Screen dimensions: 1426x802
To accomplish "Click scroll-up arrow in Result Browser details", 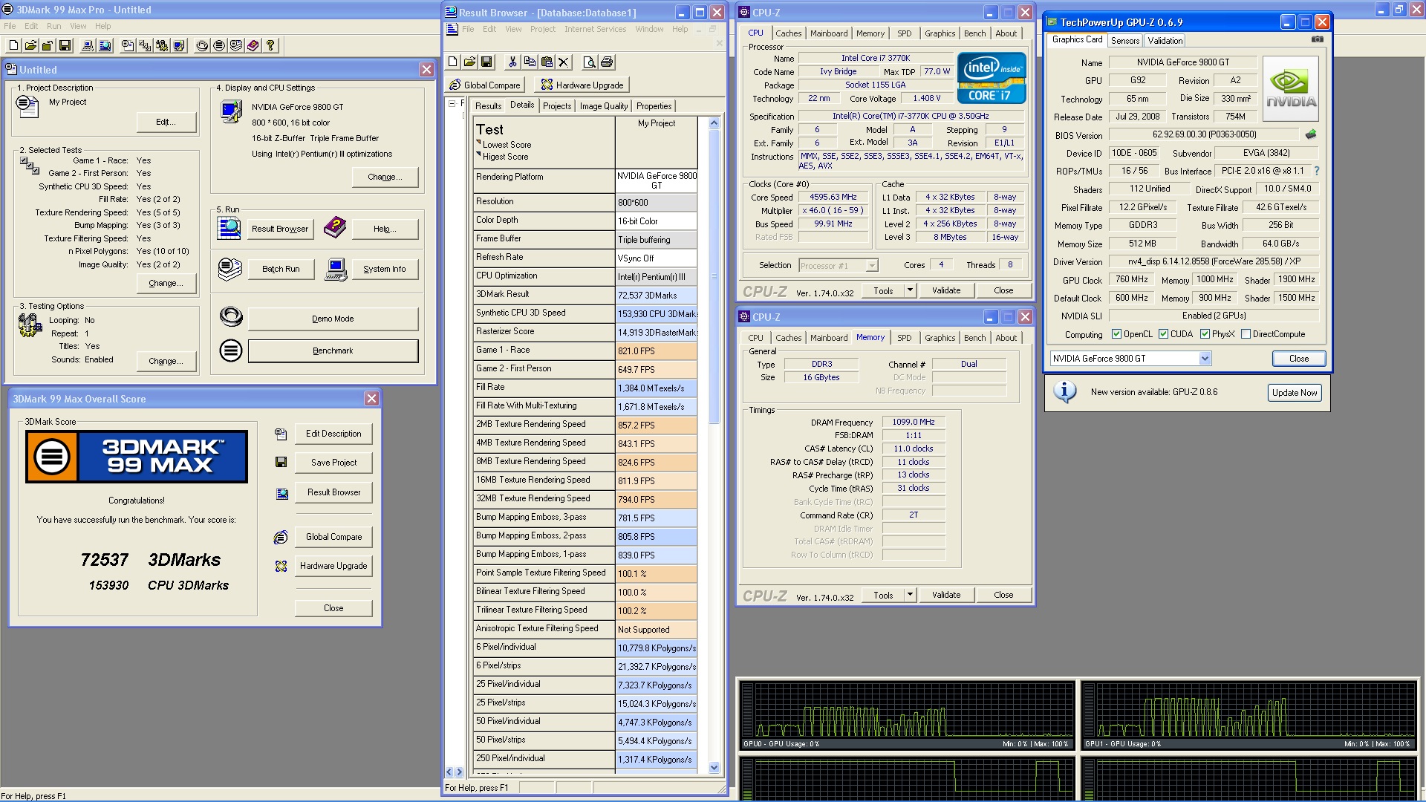I will [x=714, y=123].
